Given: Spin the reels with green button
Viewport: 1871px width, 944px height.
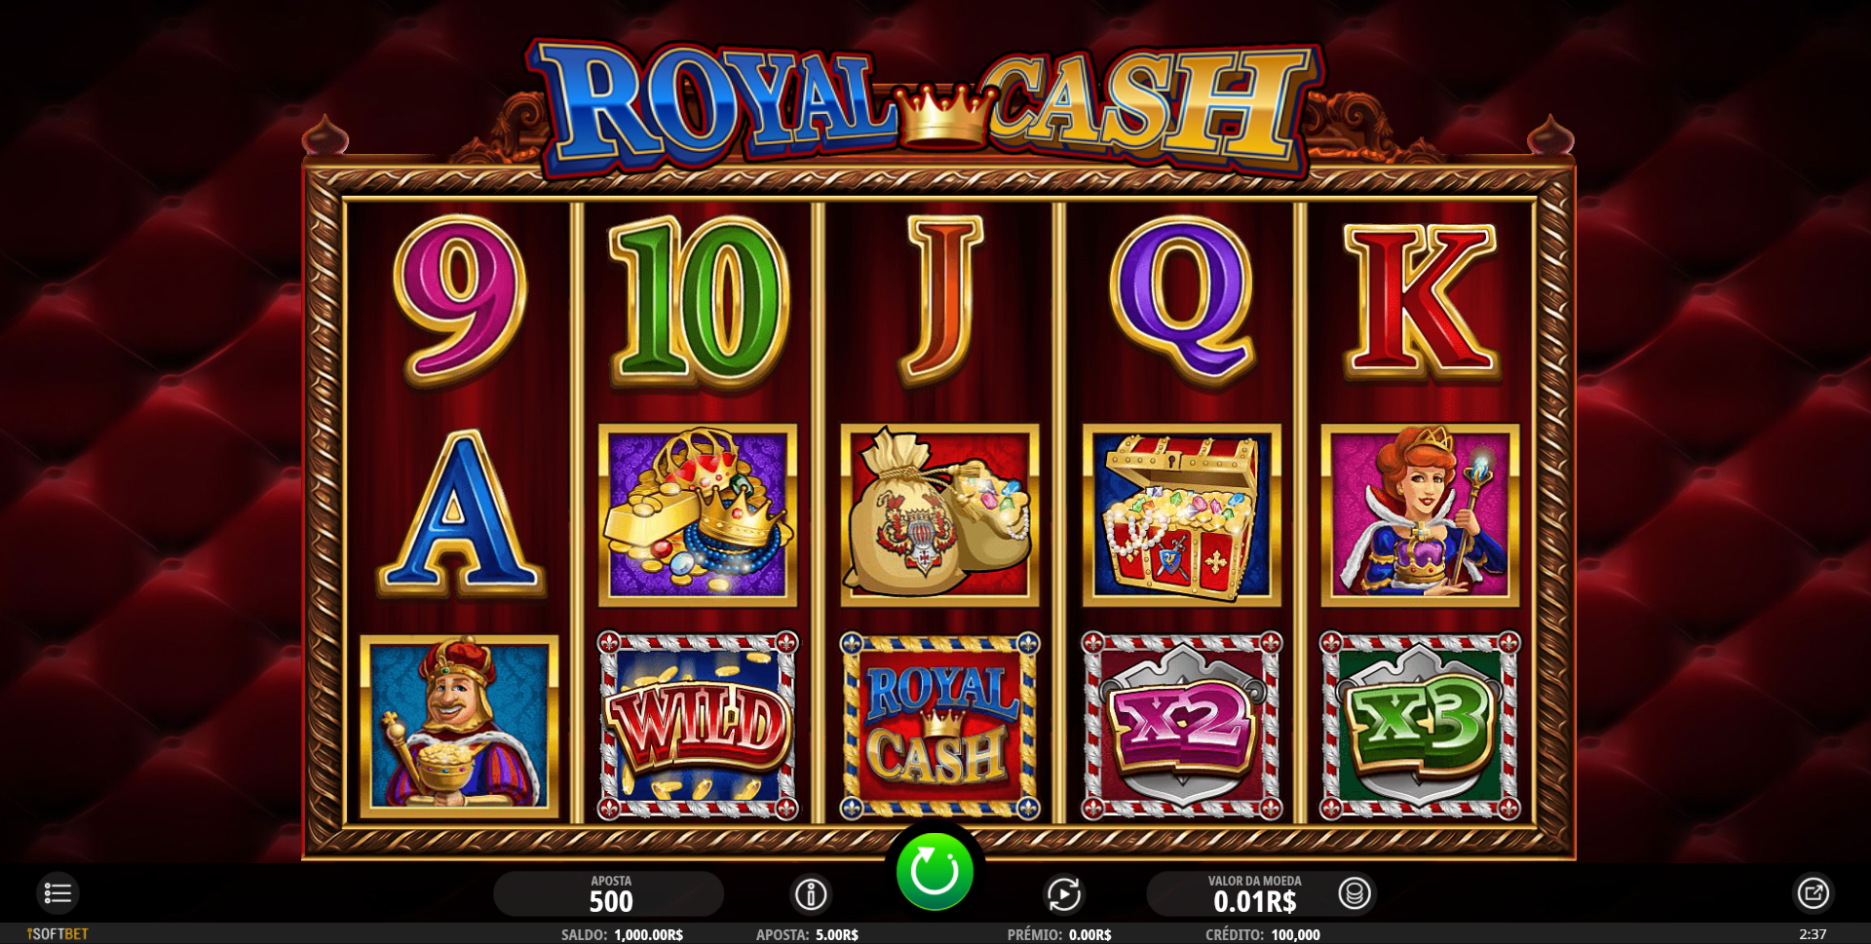Looking at the screenshot, I should pyautogui.click(x=935, y=871).
